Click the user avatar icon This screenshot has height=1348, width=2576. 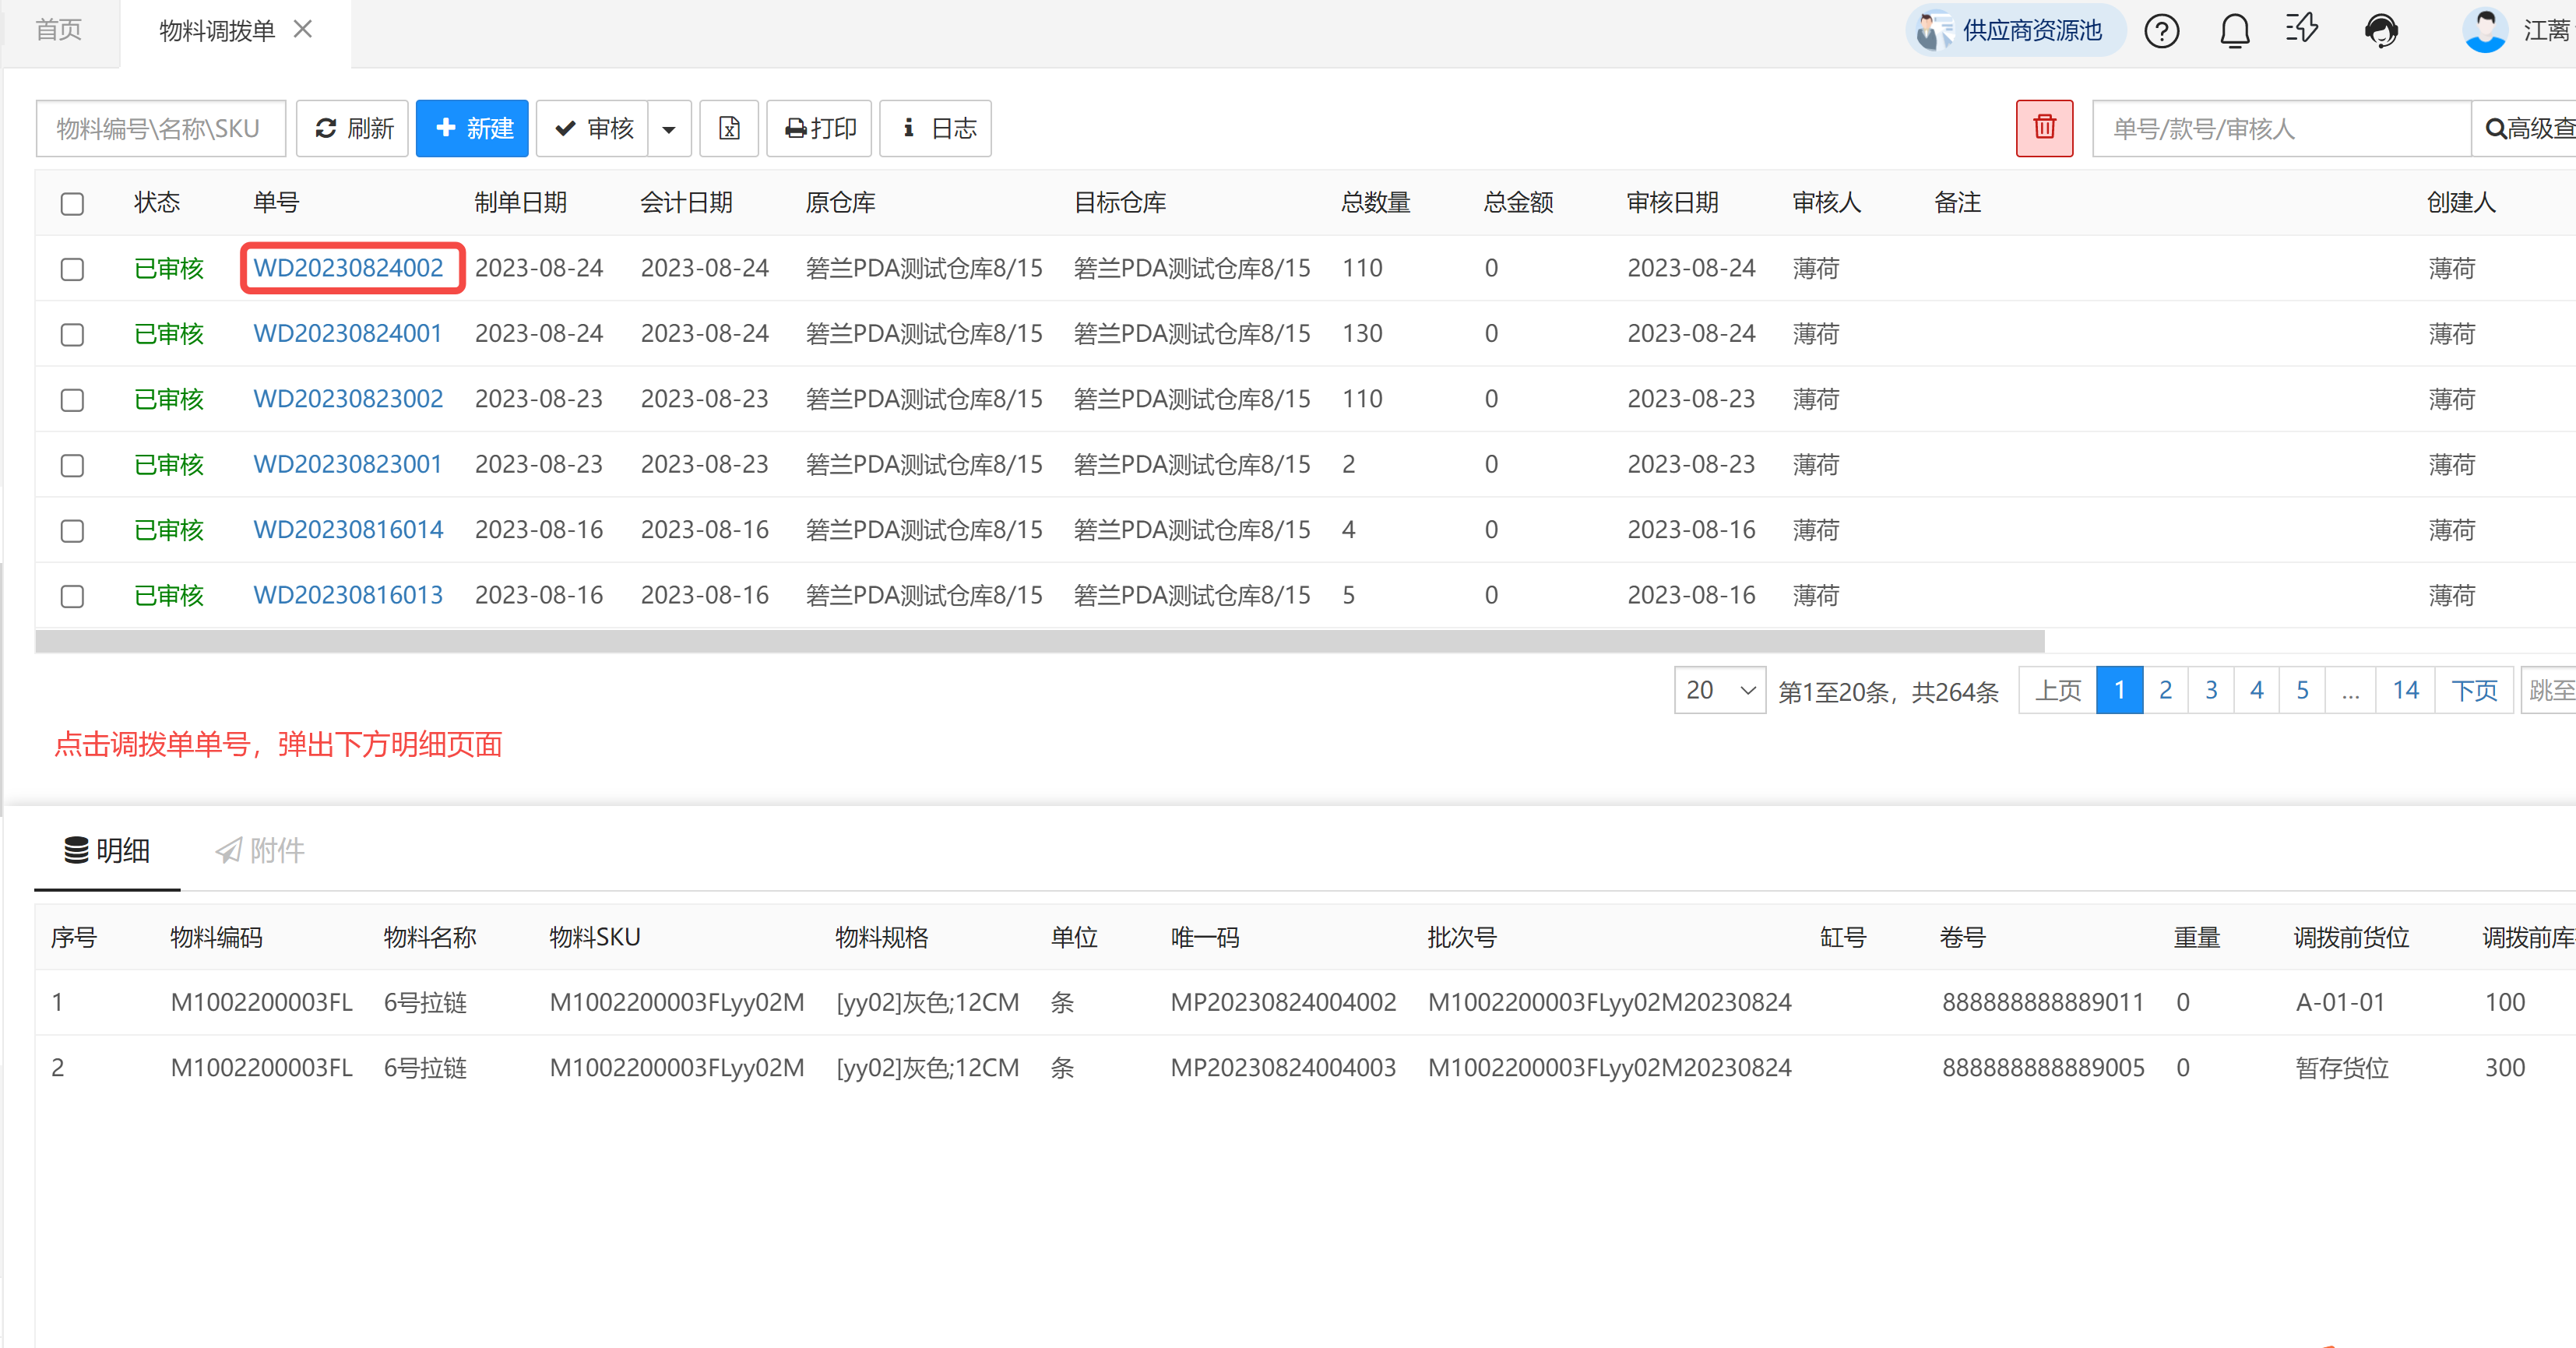pos(2484,31)
